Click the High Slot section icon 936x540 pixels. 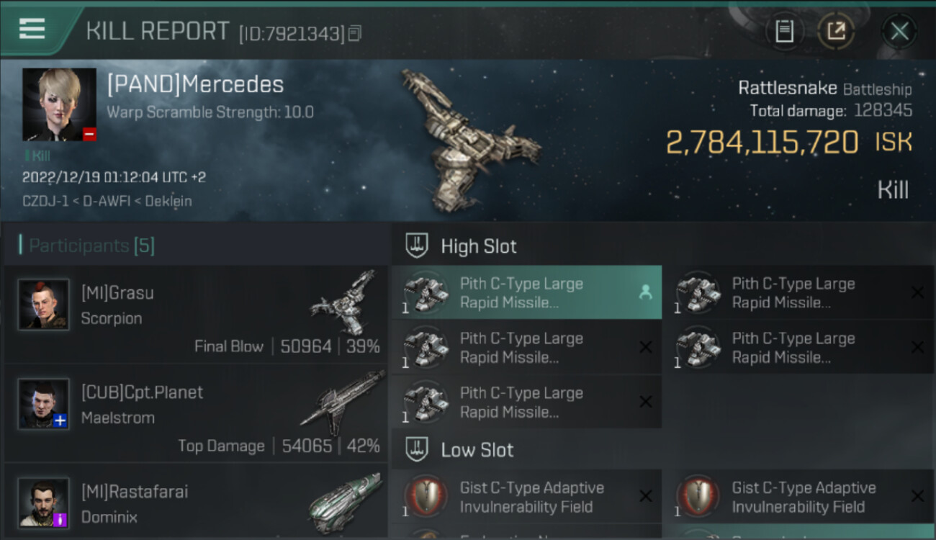[417, 246]
